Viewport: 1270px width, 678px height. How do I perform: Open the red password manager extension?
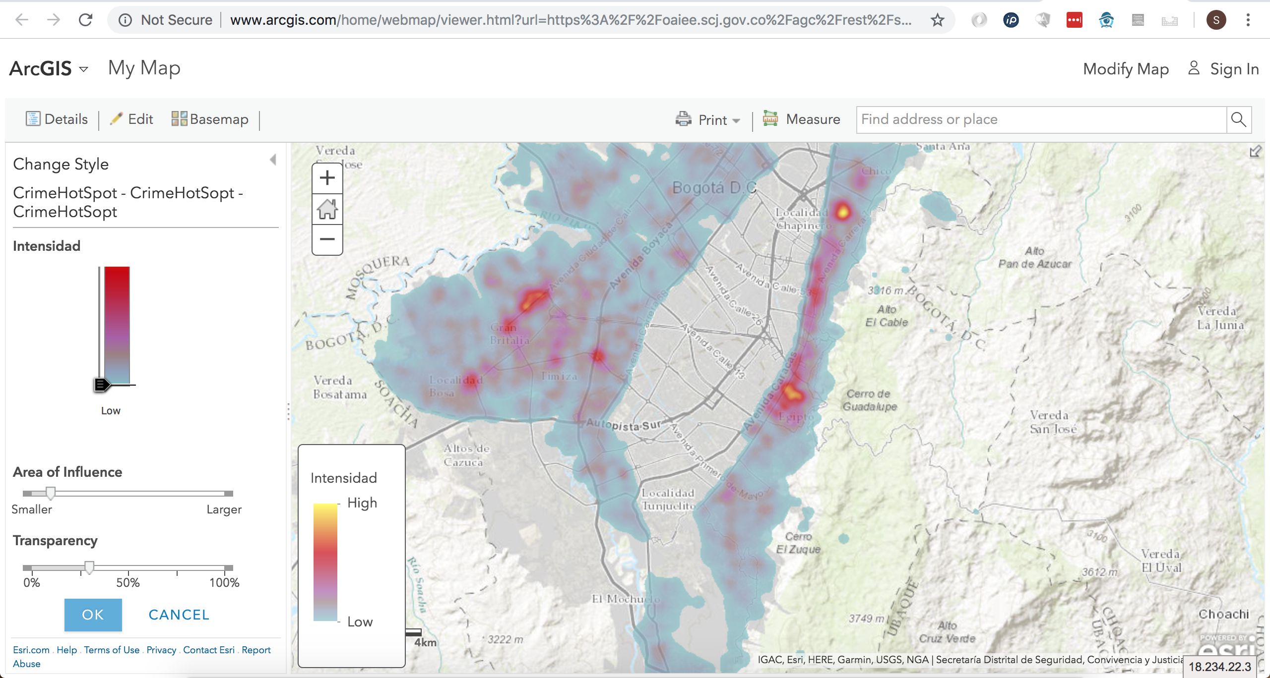1074,20
